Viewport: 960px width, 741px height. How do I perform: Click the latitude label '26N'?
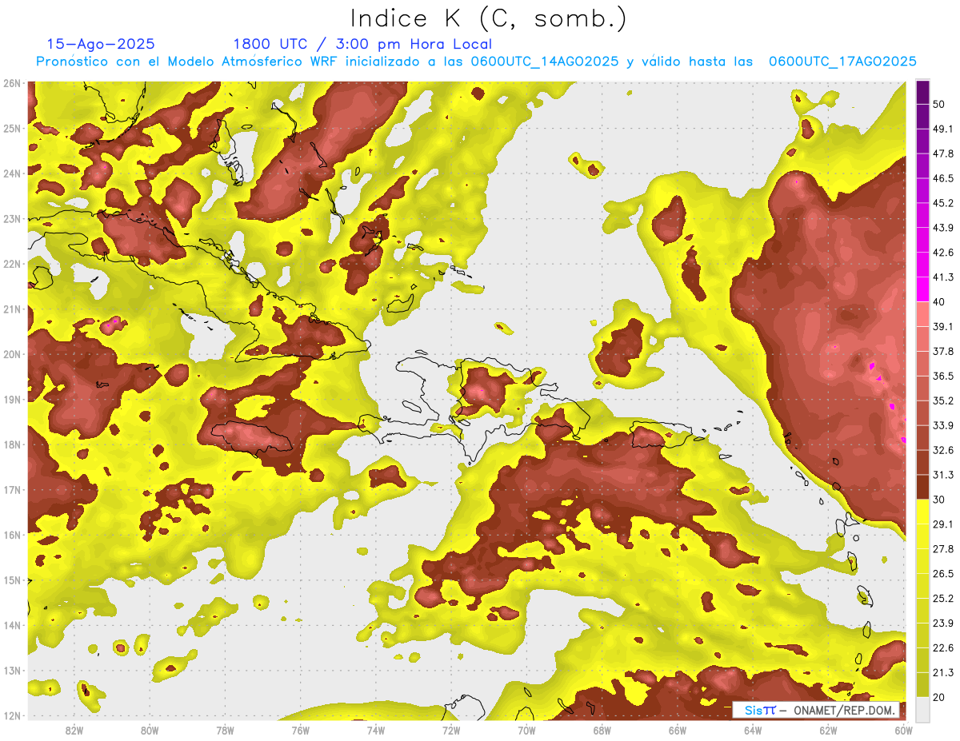coord(12,83)
